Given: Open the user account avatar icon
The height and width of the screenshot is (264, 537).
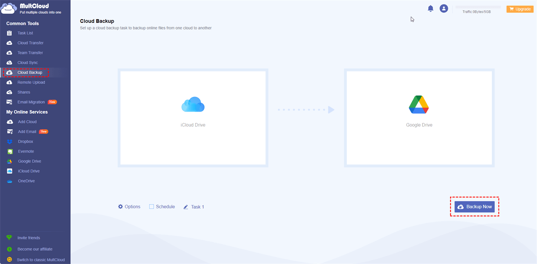Looking at the screenshot, I should (444, 8).
